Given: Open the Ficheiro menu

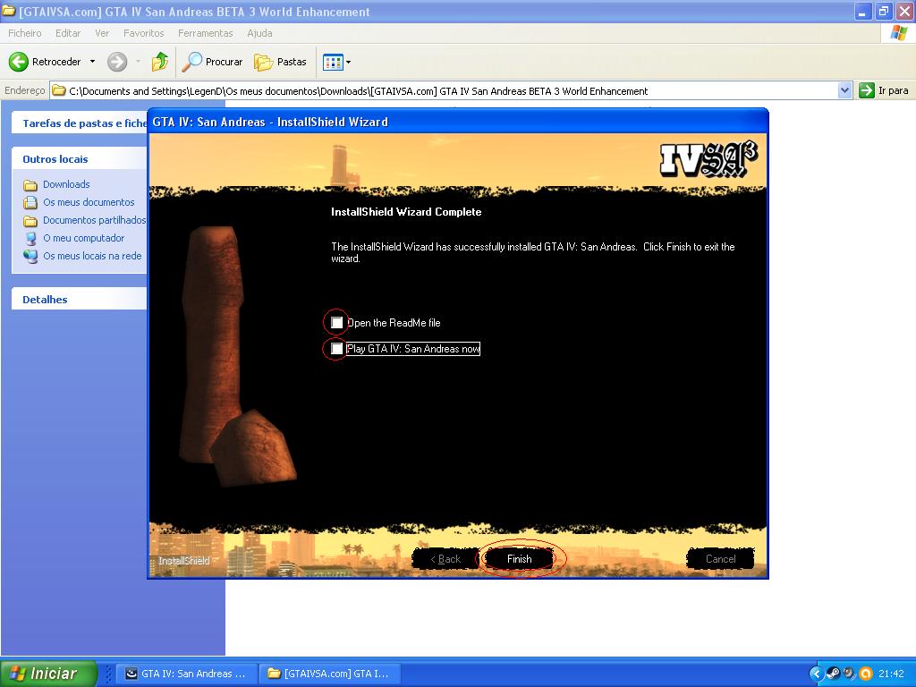Looking at the screenshot, I should coord(24,33).
